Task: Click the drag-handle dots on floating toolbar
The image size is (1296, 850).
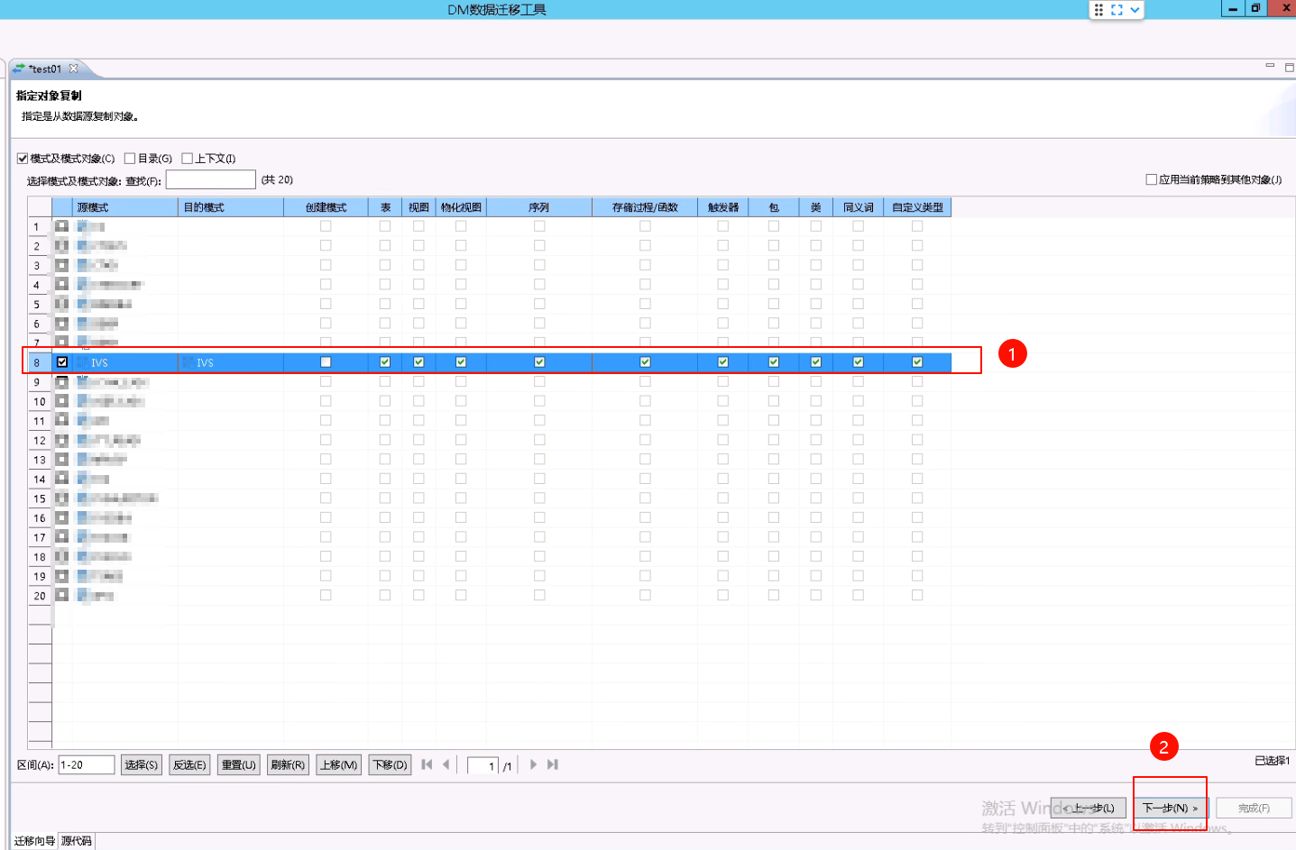Action: click(x=1098, y=10)
